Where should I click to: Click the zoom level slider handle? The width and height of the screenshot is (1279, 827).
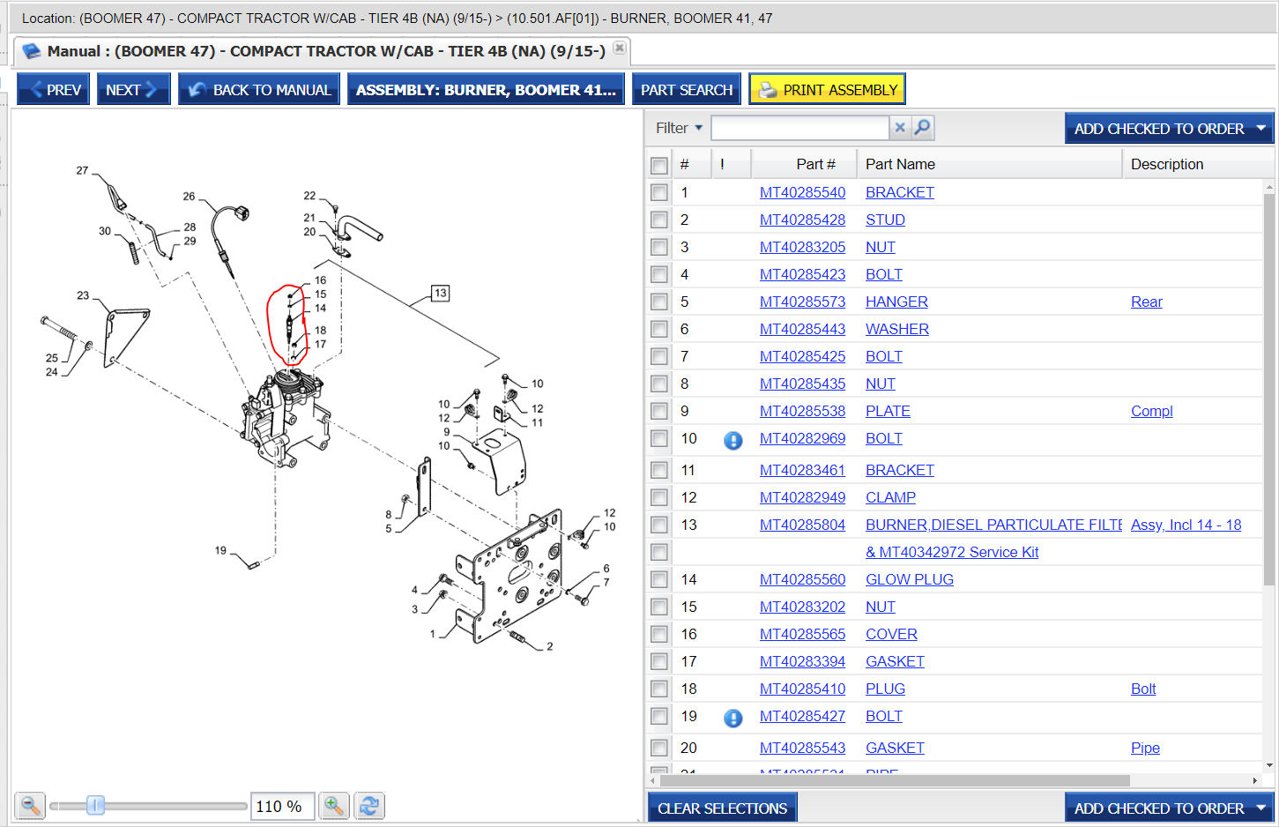coord(95,806)
